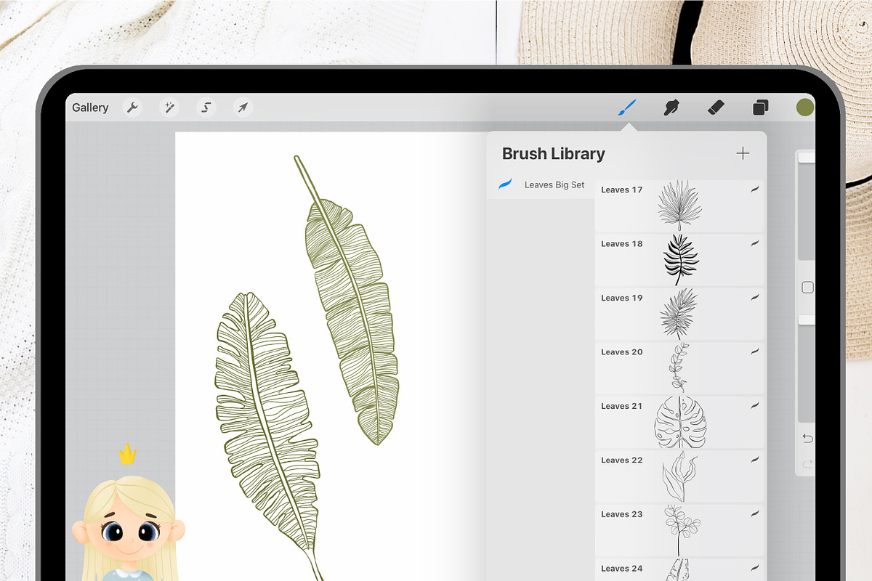872x581 pixels.
Task: Open the green color swatch
Action: pyautogui.click(x=804, y=107)
